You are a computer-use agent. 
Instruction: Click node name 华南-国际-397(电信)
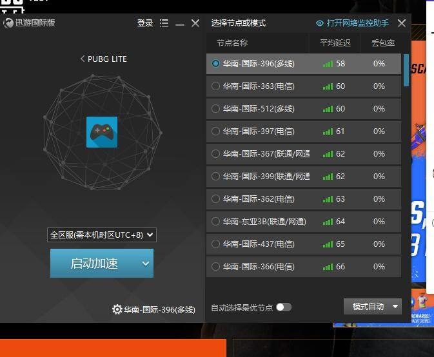259,131
